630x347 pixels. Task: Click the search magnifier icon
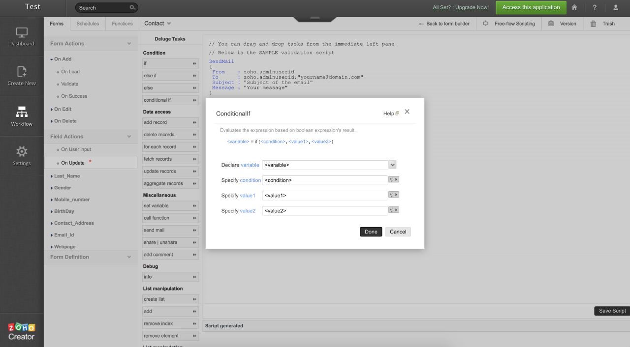132,7
